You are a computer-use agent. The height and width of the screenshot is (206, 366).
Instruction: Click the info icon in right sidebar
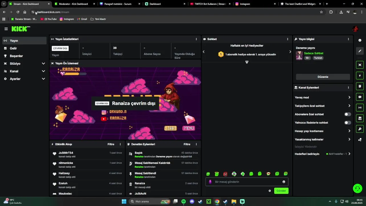pyautogui.click(x=360, y=40)
